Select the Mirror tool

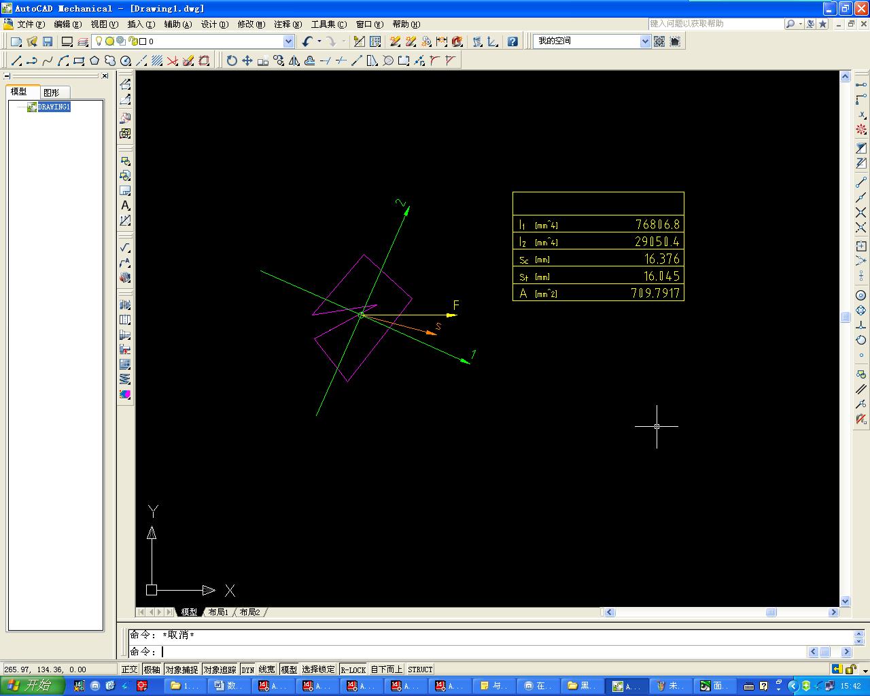294,61
